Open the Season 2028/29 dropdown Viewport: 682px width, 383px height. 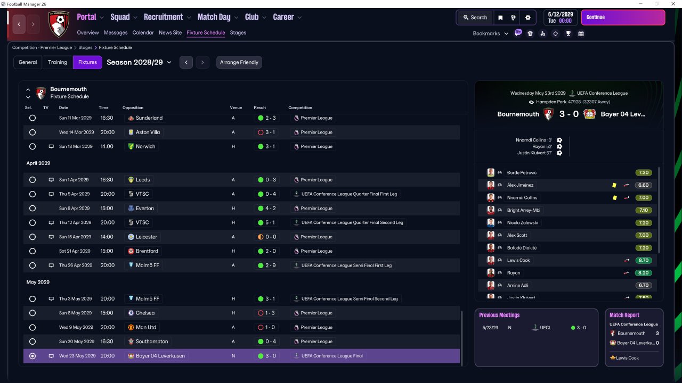point(139,62)
